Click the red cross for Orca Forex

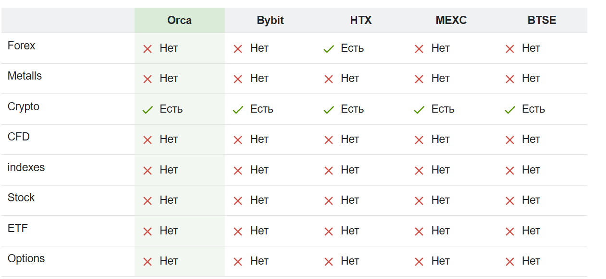(148, 49)
